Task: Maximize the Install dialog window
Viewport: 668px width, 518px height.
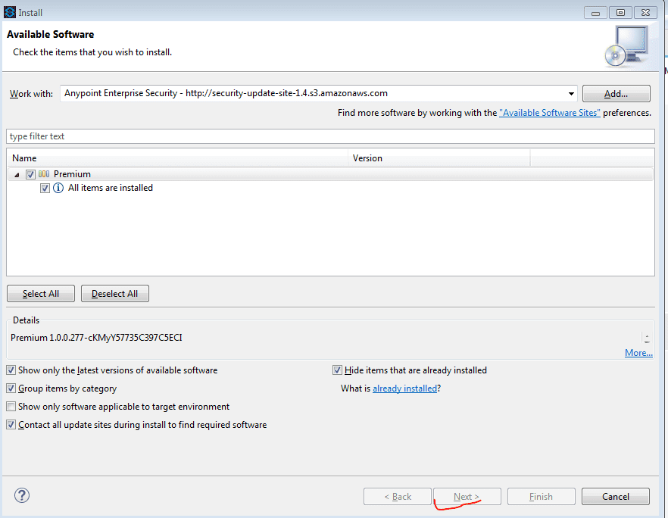Action: click(x=621, y=13)
